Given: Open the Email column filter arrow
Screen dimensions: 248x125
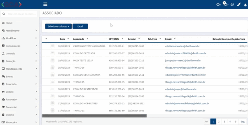Looking at the screenshot, I should click(175, 39).
